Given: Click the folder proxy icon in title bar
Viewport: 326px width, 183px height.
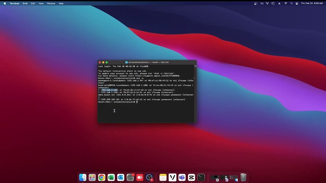Looking at the screenshot, I should click(127, 62).
